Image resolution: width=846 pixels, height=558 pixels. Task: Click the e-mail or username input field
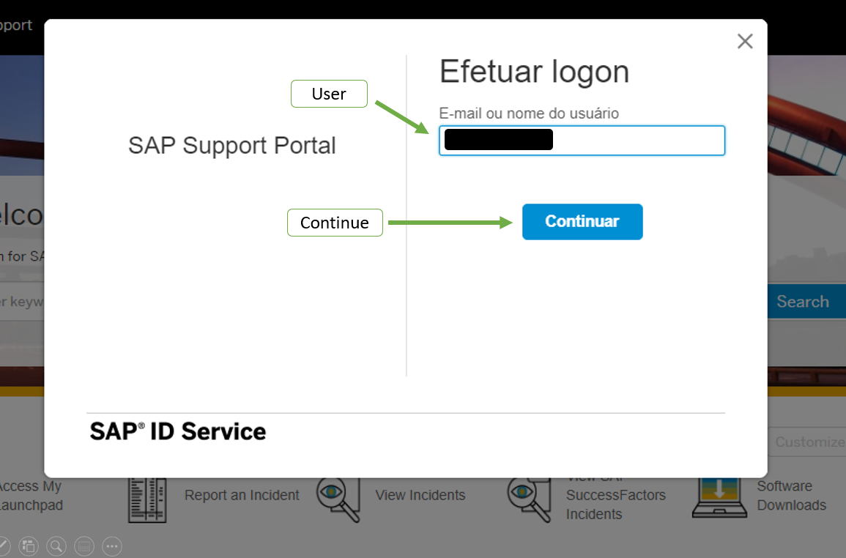pyautogui.click(x=582, y=141)
